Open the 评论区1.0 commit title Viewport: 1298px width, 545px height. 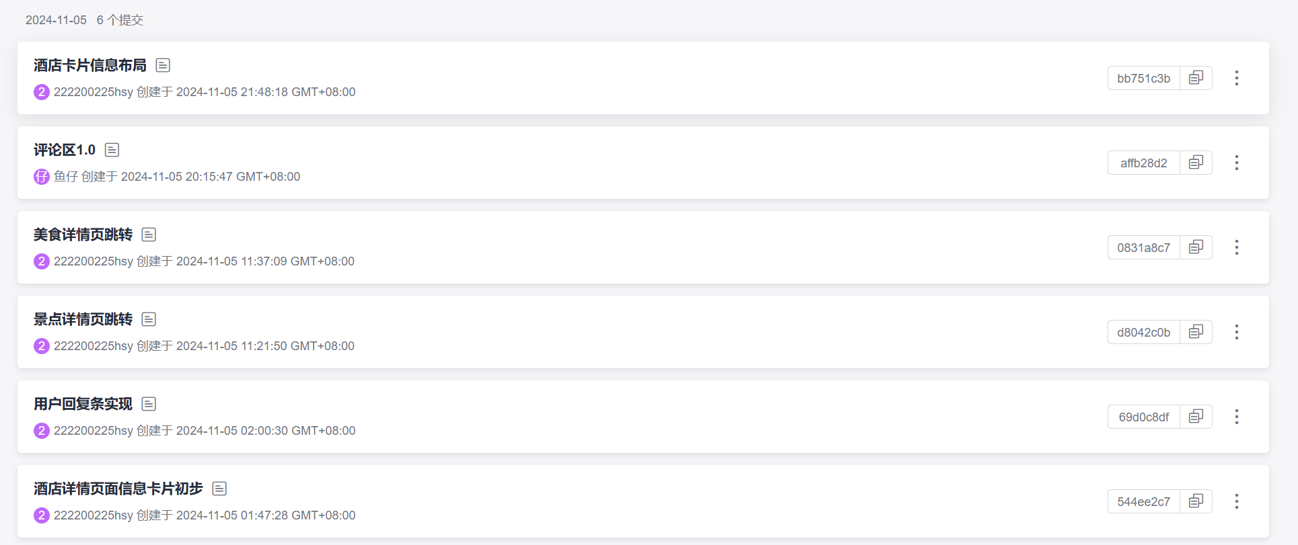coord(65,150)
